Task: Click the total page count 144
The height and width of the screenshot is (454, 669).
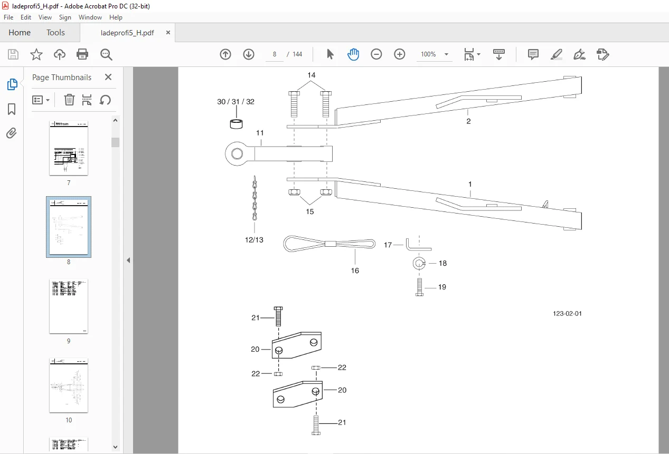Action: tap(297, 54)
